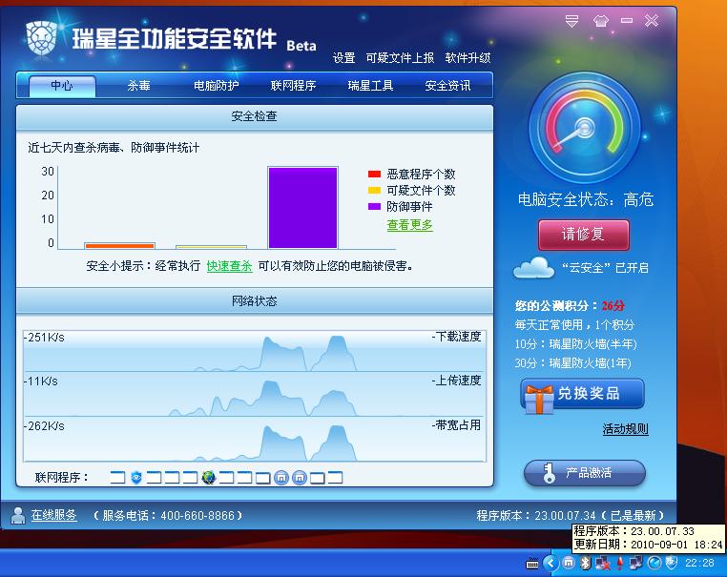The width and height of the screenshot is (727, 577).
Task: Click the 30分：瑞星防火墙(1年) reward line
Action: point(572,363)
